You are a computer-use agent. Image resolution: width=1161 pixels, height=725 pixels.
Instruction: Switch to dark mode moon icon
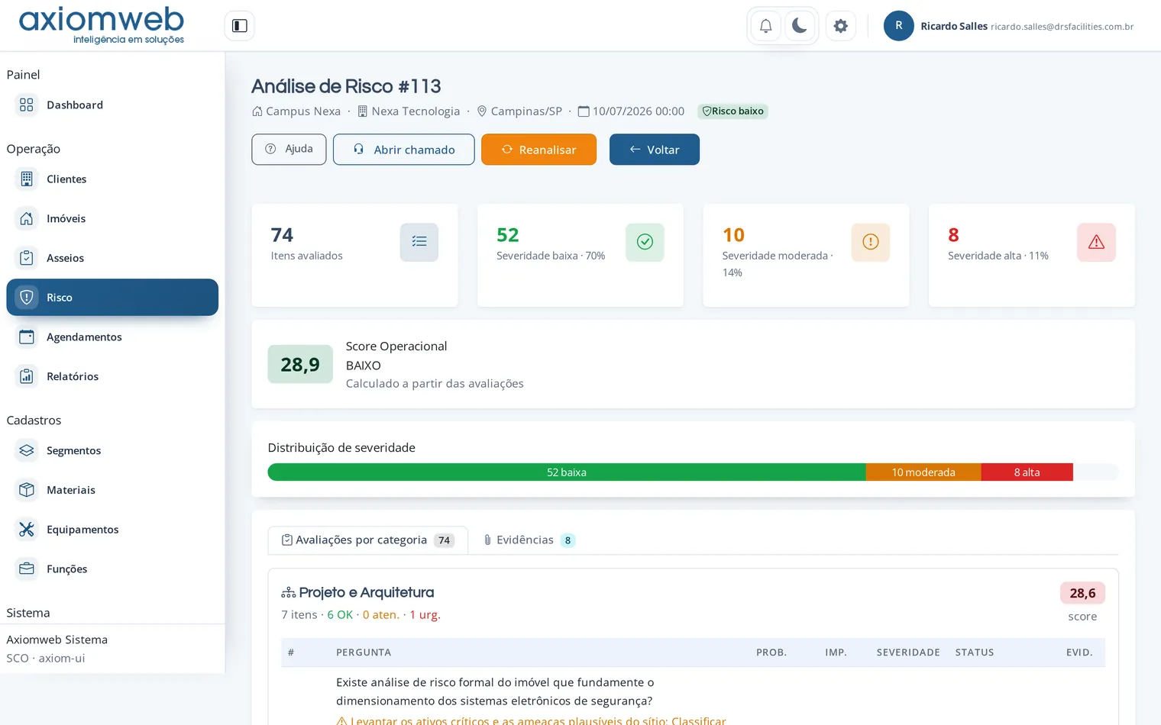(x=800, y=26)
